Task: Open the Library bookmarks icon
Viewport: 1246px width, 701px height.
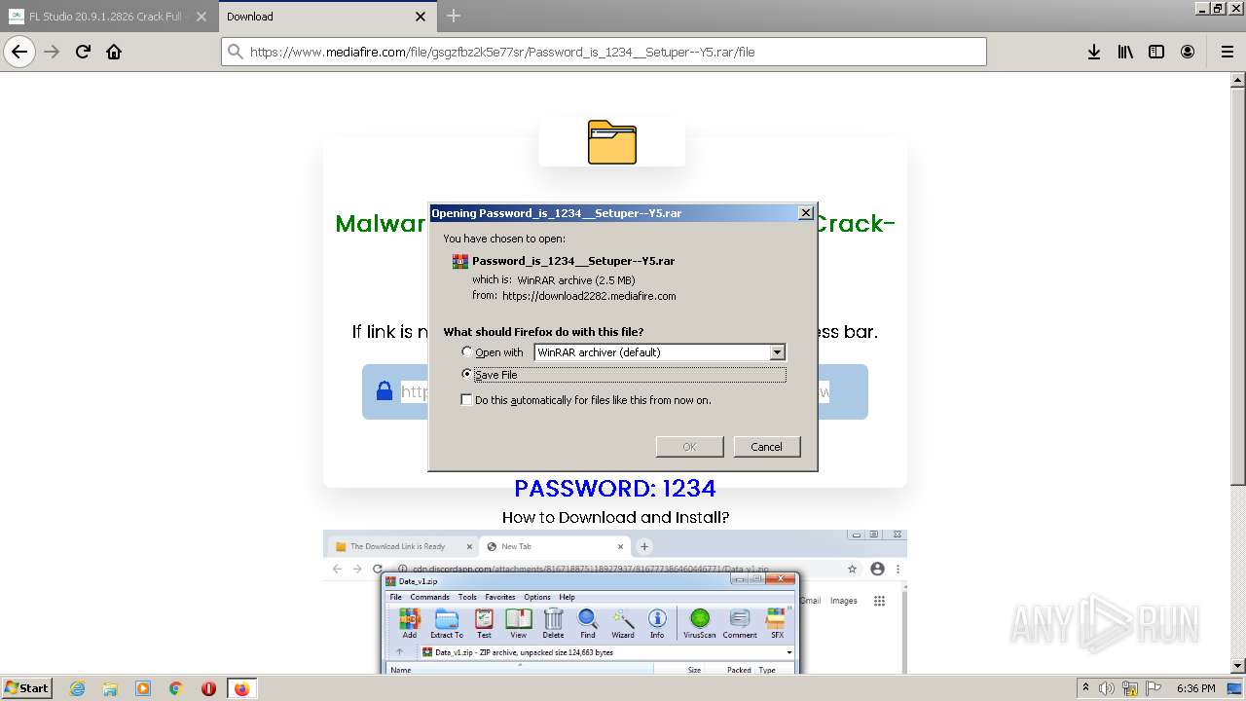Action: click(x=1125, y=52)
